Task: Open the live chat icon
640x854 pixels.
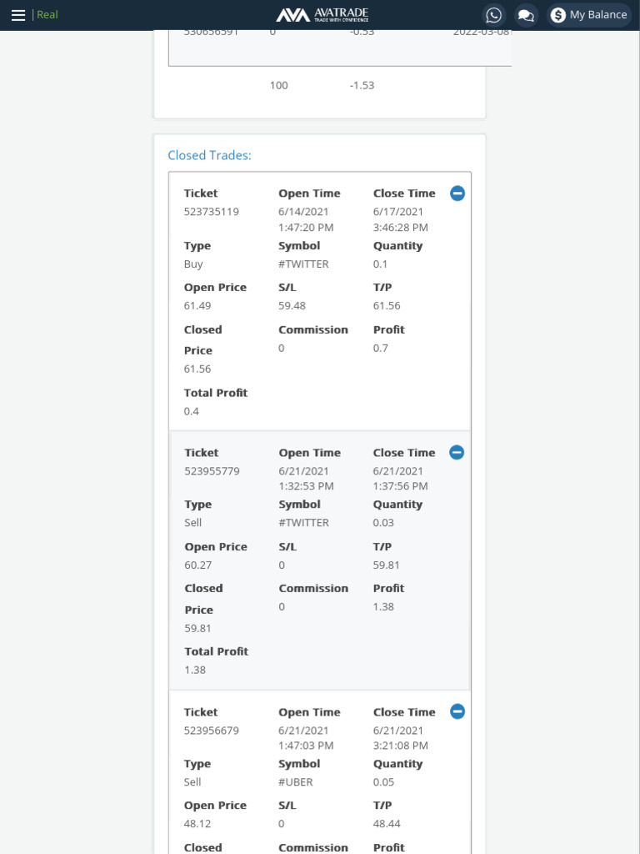Action: [526, 15]
